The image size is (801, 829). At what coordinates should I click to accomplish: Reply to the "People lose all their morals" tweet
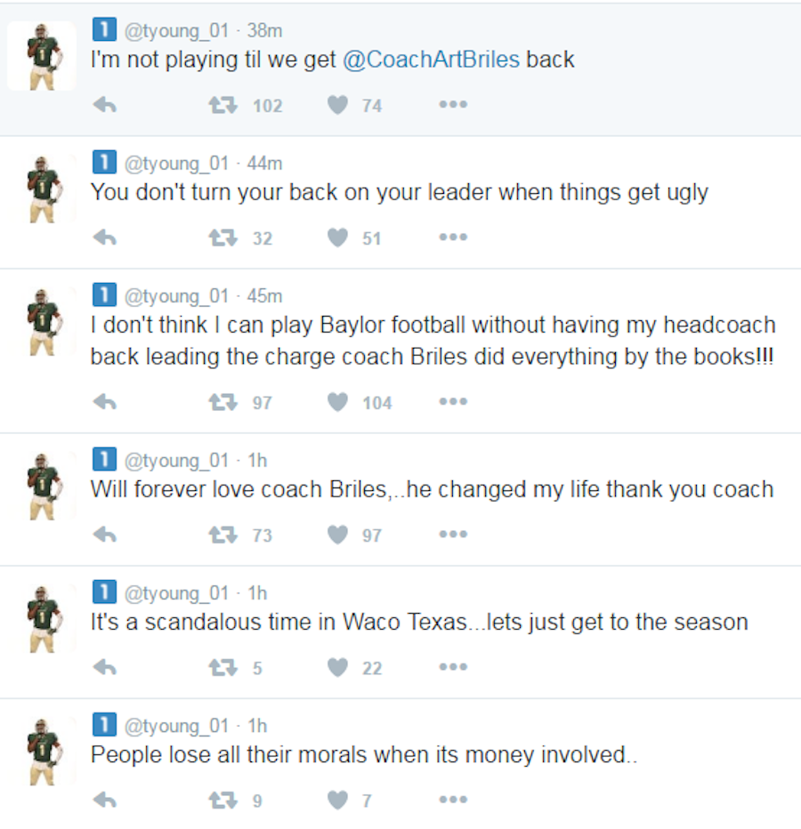(x=105, y=801)
